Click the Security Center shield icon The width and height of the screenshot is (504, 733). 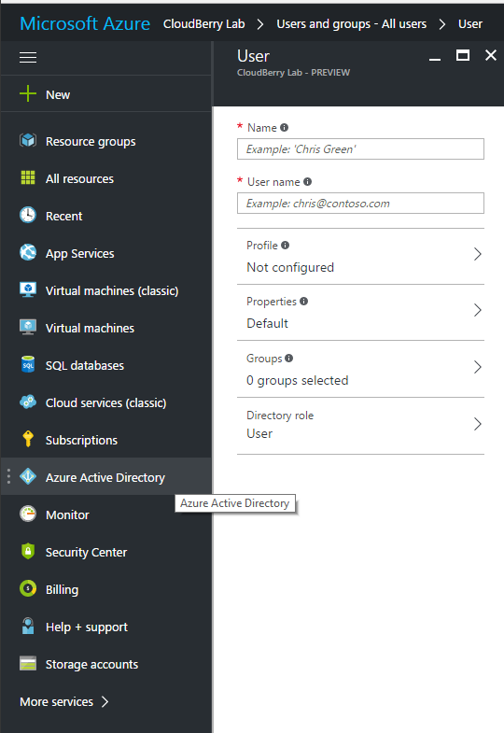[28, 551]
